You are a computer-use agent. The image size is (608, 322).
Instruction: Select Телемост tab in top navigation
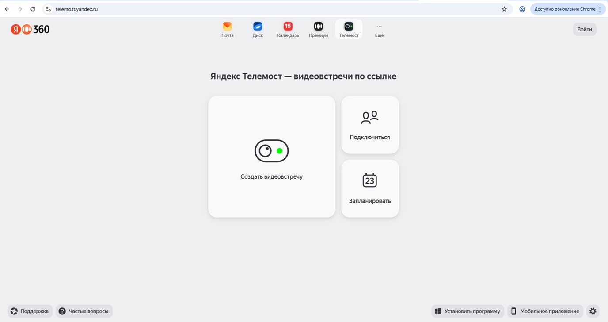[349, 30]
